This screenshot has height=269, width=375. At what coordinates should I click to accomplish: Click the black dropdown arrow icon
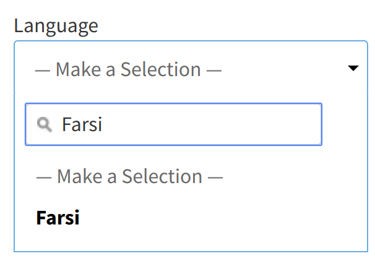coord(353,69)
